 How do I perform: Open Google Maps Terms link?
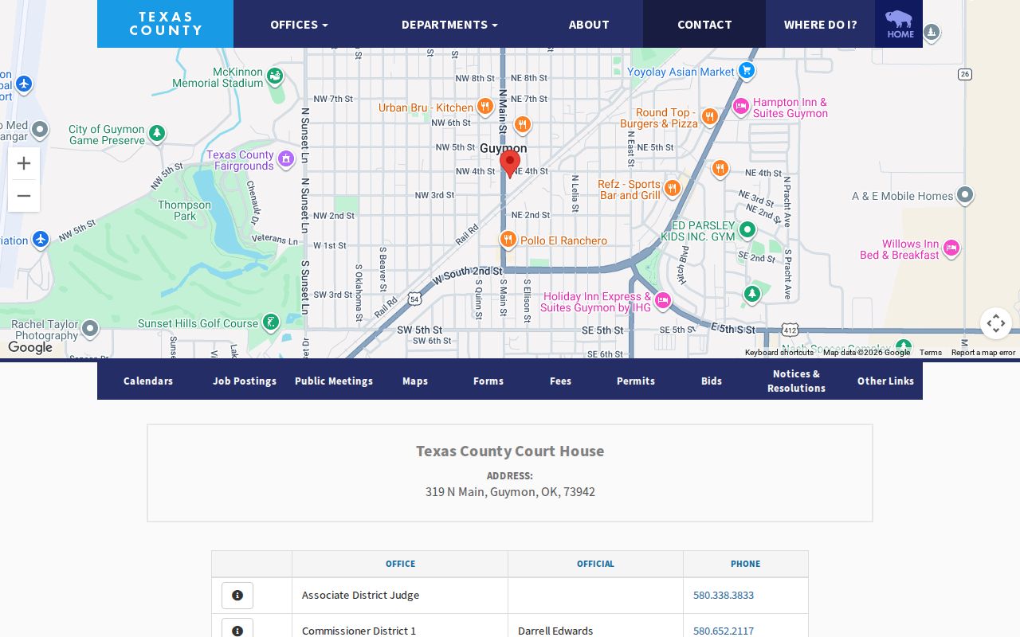tap(930, 352)
